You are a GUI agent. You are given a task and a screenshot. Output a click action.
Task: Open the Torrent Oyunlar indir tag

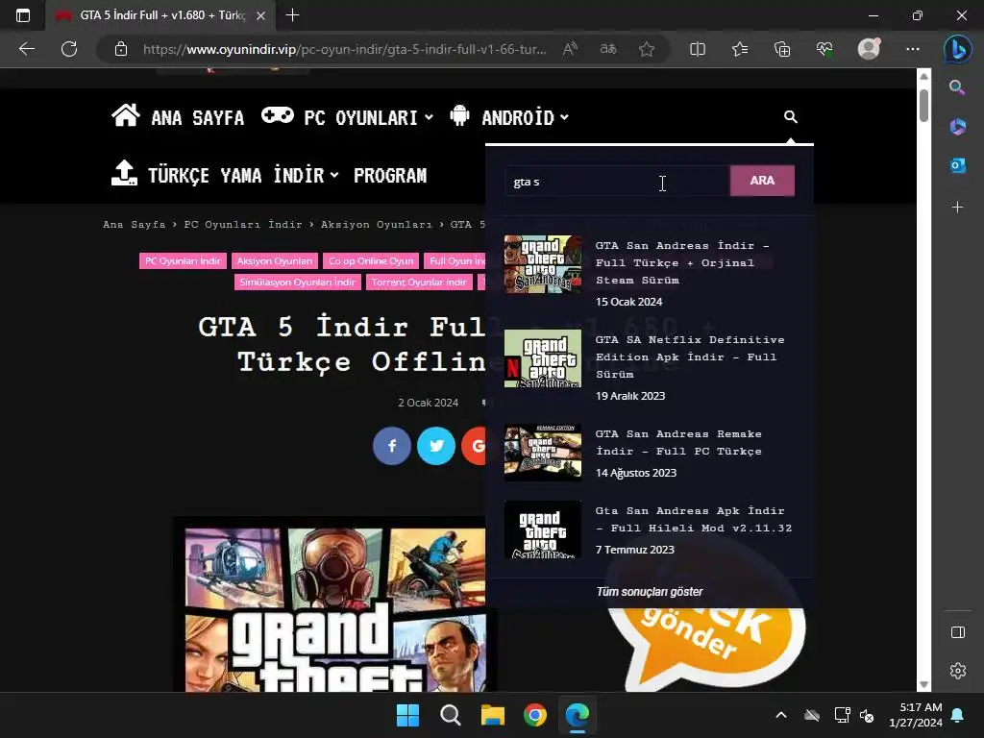point(419,283)
